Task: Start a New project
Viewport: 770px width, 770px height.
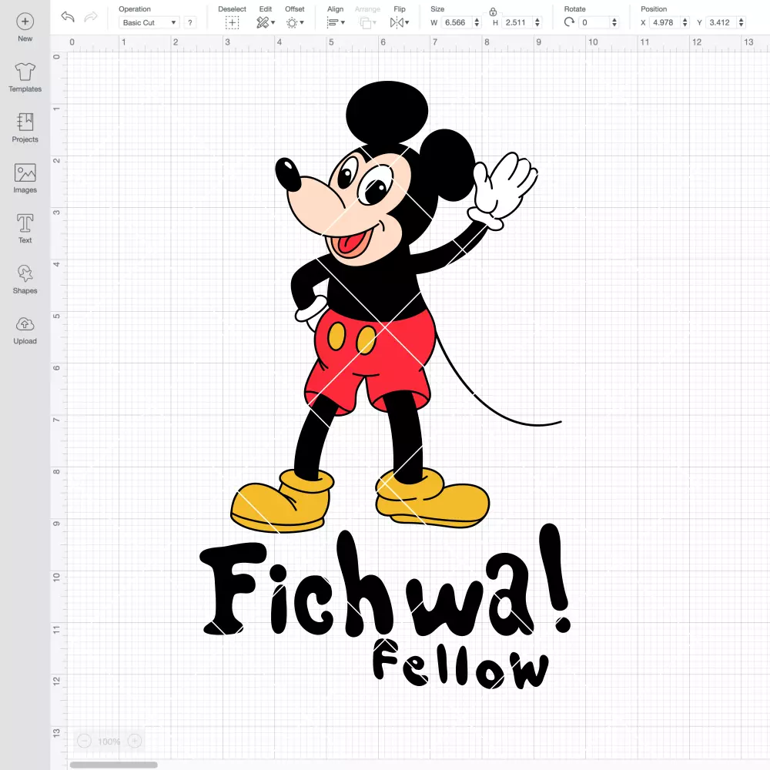Action: click(25, 28)
